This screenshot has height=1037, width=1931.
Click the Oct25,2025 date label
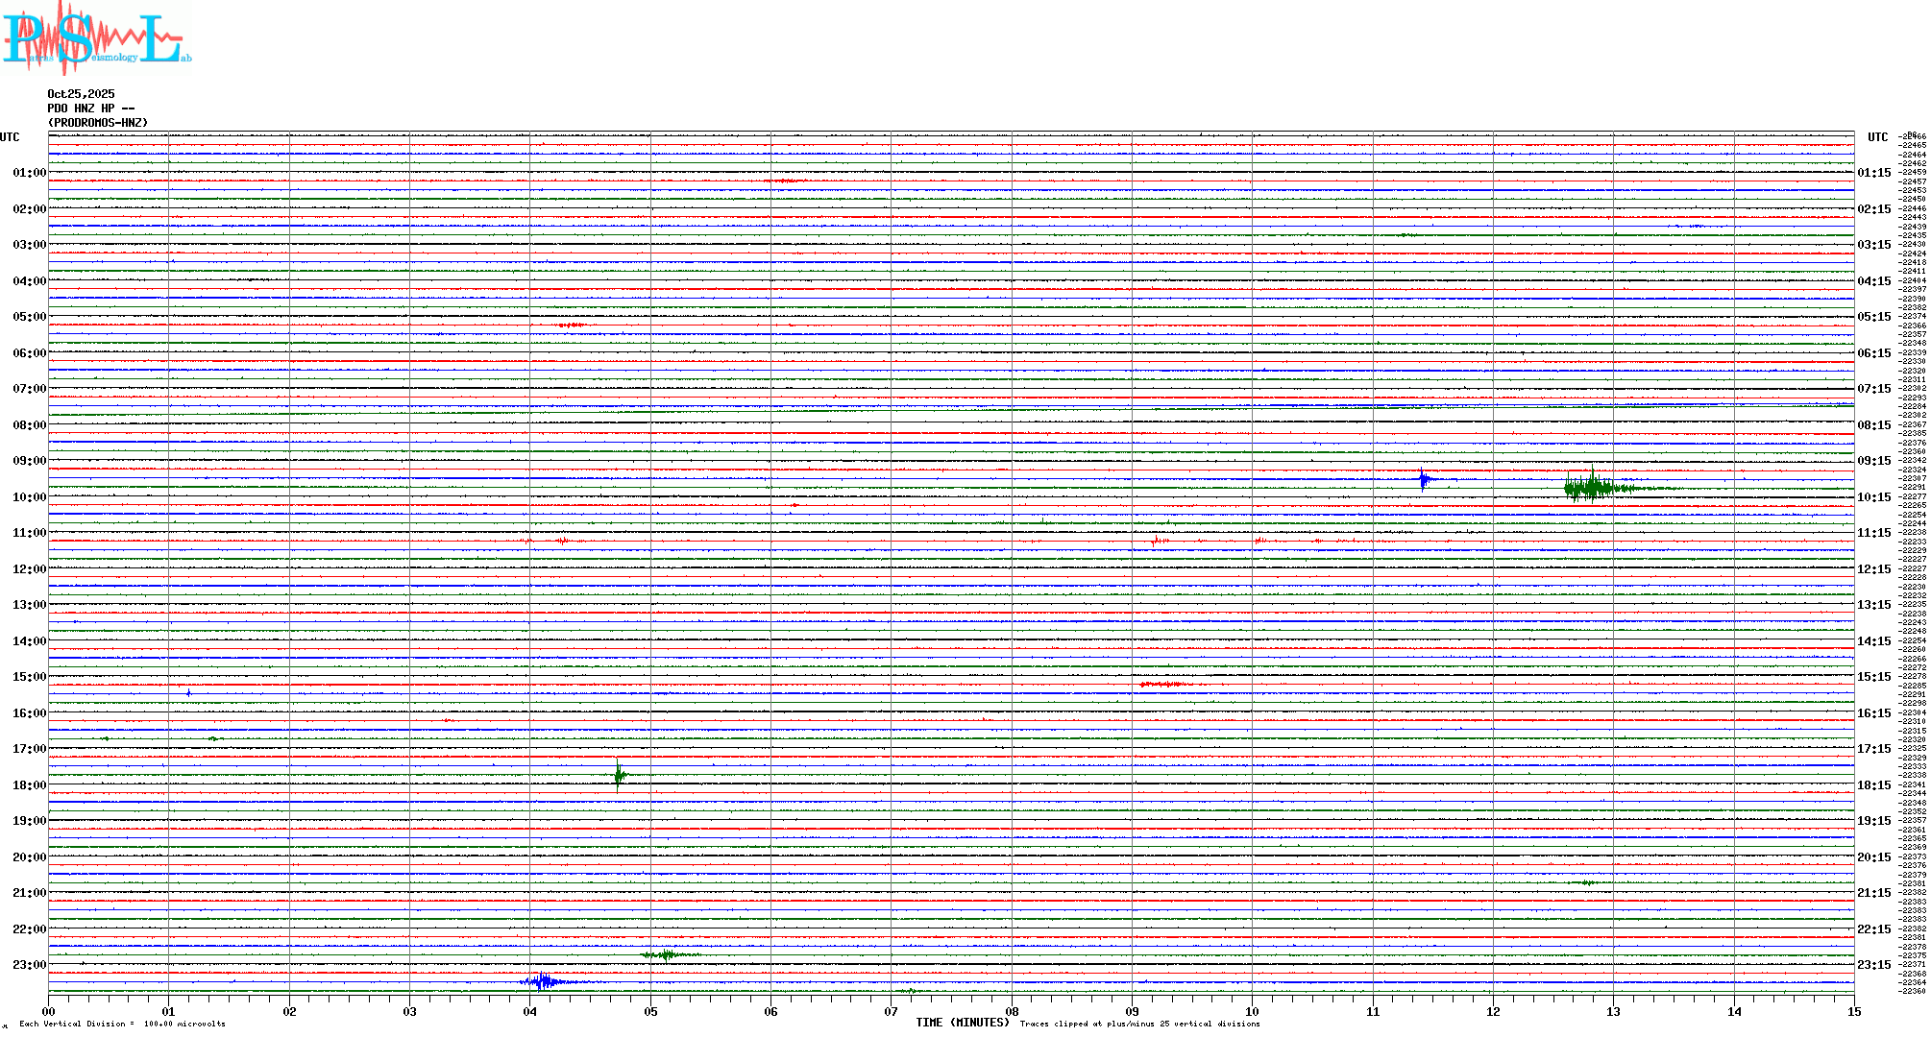81,94
